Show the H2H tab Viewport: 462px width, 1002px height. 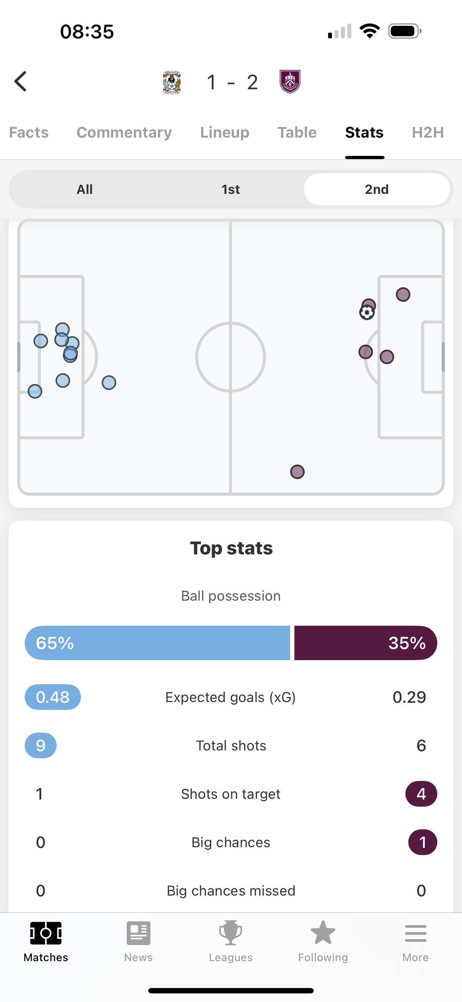pyautogui.click(x=428, y=133)
